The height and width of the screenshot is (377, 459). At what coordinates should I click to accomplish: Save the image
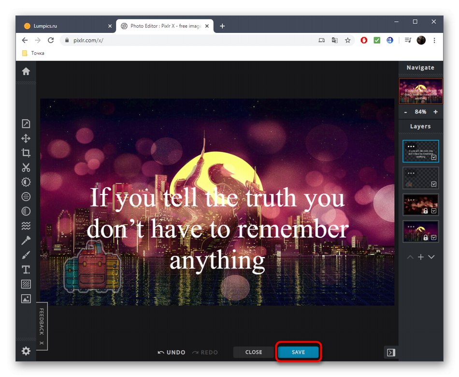[x=298, y=352]
